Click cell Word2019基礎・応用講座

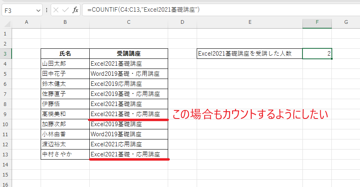coord(129,74)
